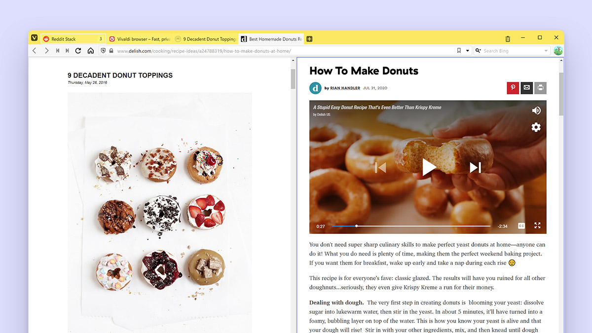Open the RIAN HANDLER author link
Viewport: 592px width, 333px height.
click(344, 88)
